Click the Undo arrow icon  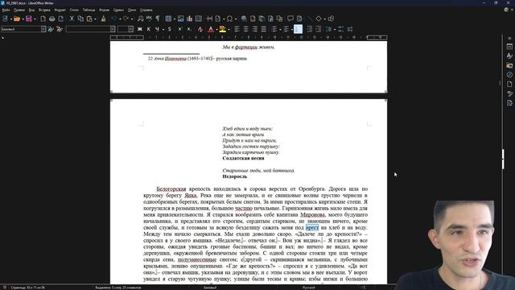coord(113,19)
